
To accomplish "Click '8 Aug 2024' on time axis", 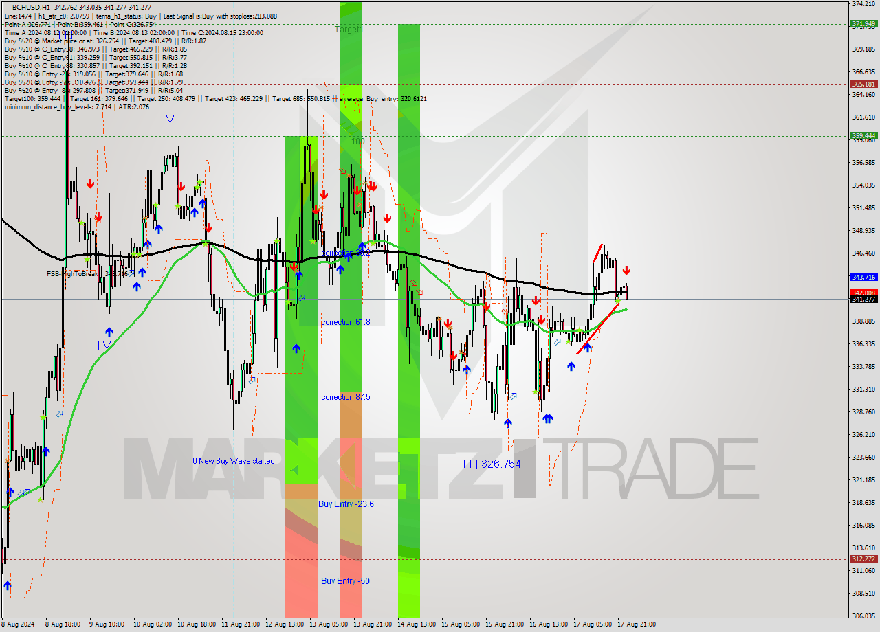I will (18, 624).
